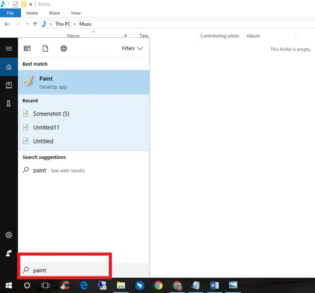Open the notepad-style app on taskbar
The width and height of the screenshot is (315, 293).
195,285
